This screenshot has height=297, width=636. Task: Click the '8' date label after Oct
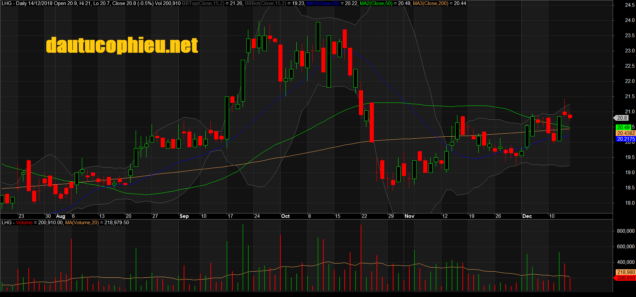(x=310, y=216)
